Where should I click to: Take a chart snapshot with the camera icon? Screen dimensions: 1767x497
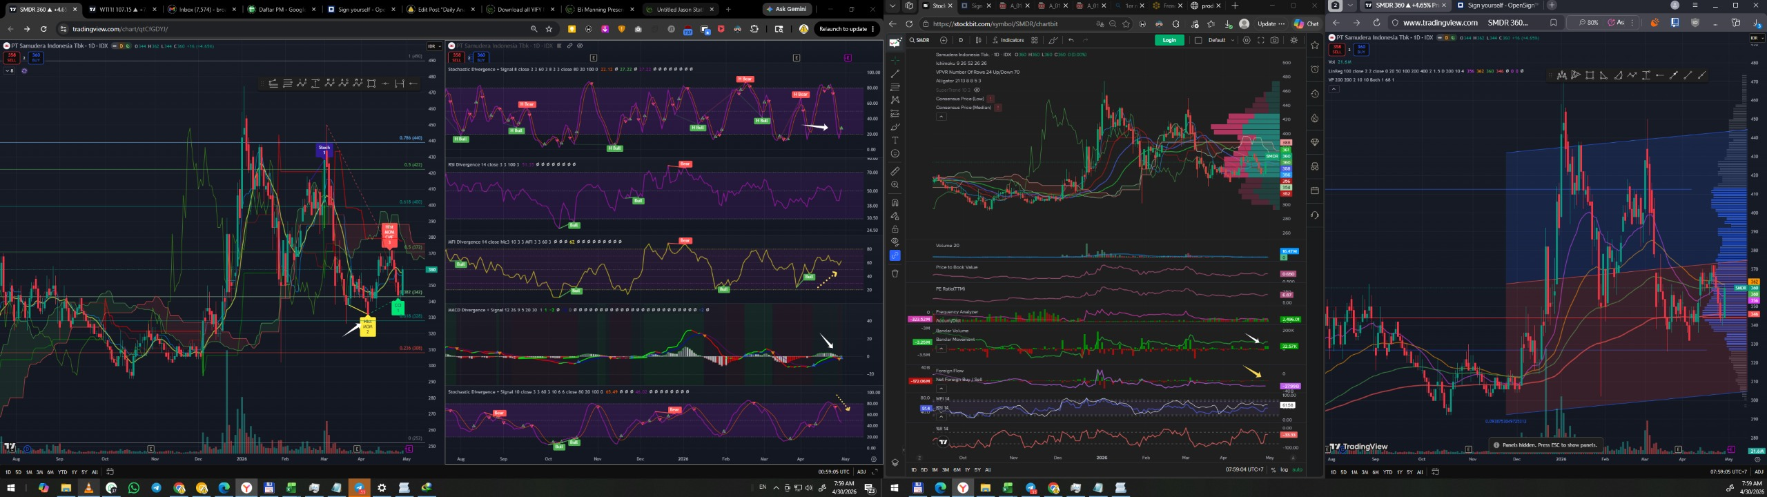(1274, 40)
